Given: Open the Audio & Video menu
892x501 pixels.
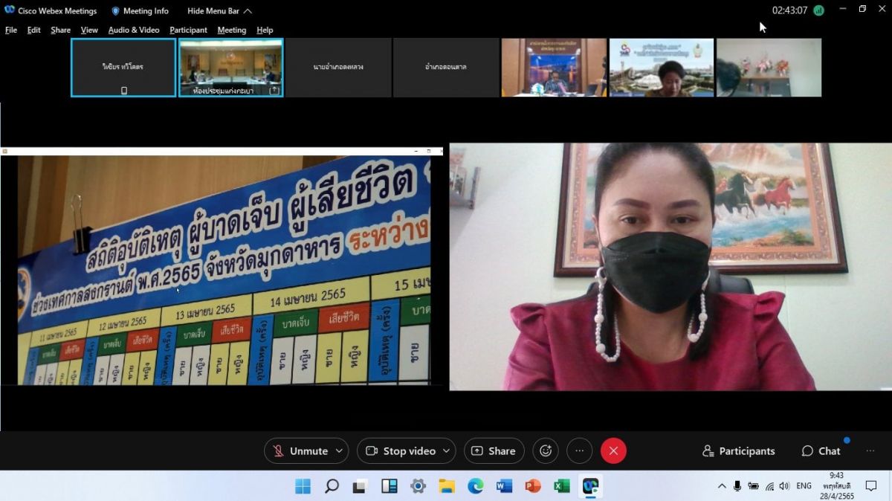Looking at the screenshot, I should (x=134, y=30).
